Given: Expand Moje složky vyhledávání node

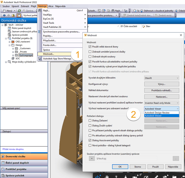Looking at the screenshot, I should coord(6,62).
